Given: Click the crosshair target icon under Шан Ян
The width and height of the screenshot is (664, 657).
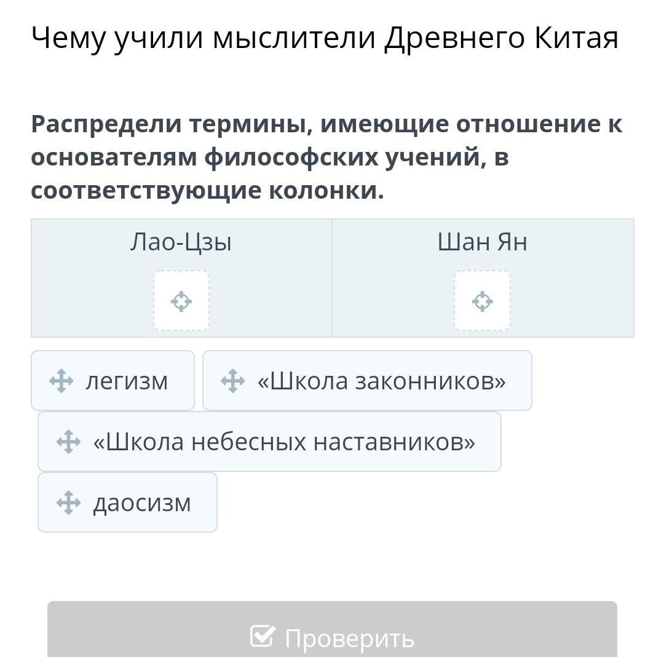Looking at the screenshot, I should tap(483, 301).
